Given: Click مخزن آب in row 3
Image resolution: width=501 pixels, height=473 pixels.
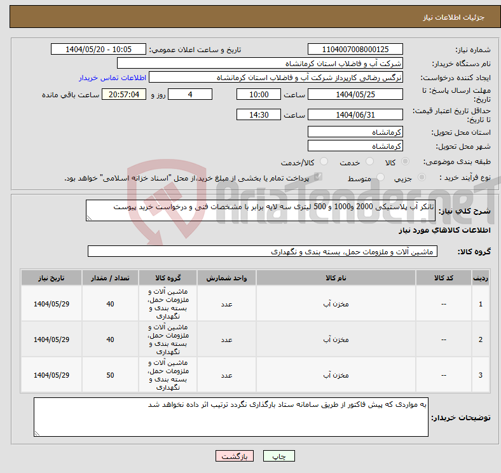Looking at the screenshot, I should point(336,374).
